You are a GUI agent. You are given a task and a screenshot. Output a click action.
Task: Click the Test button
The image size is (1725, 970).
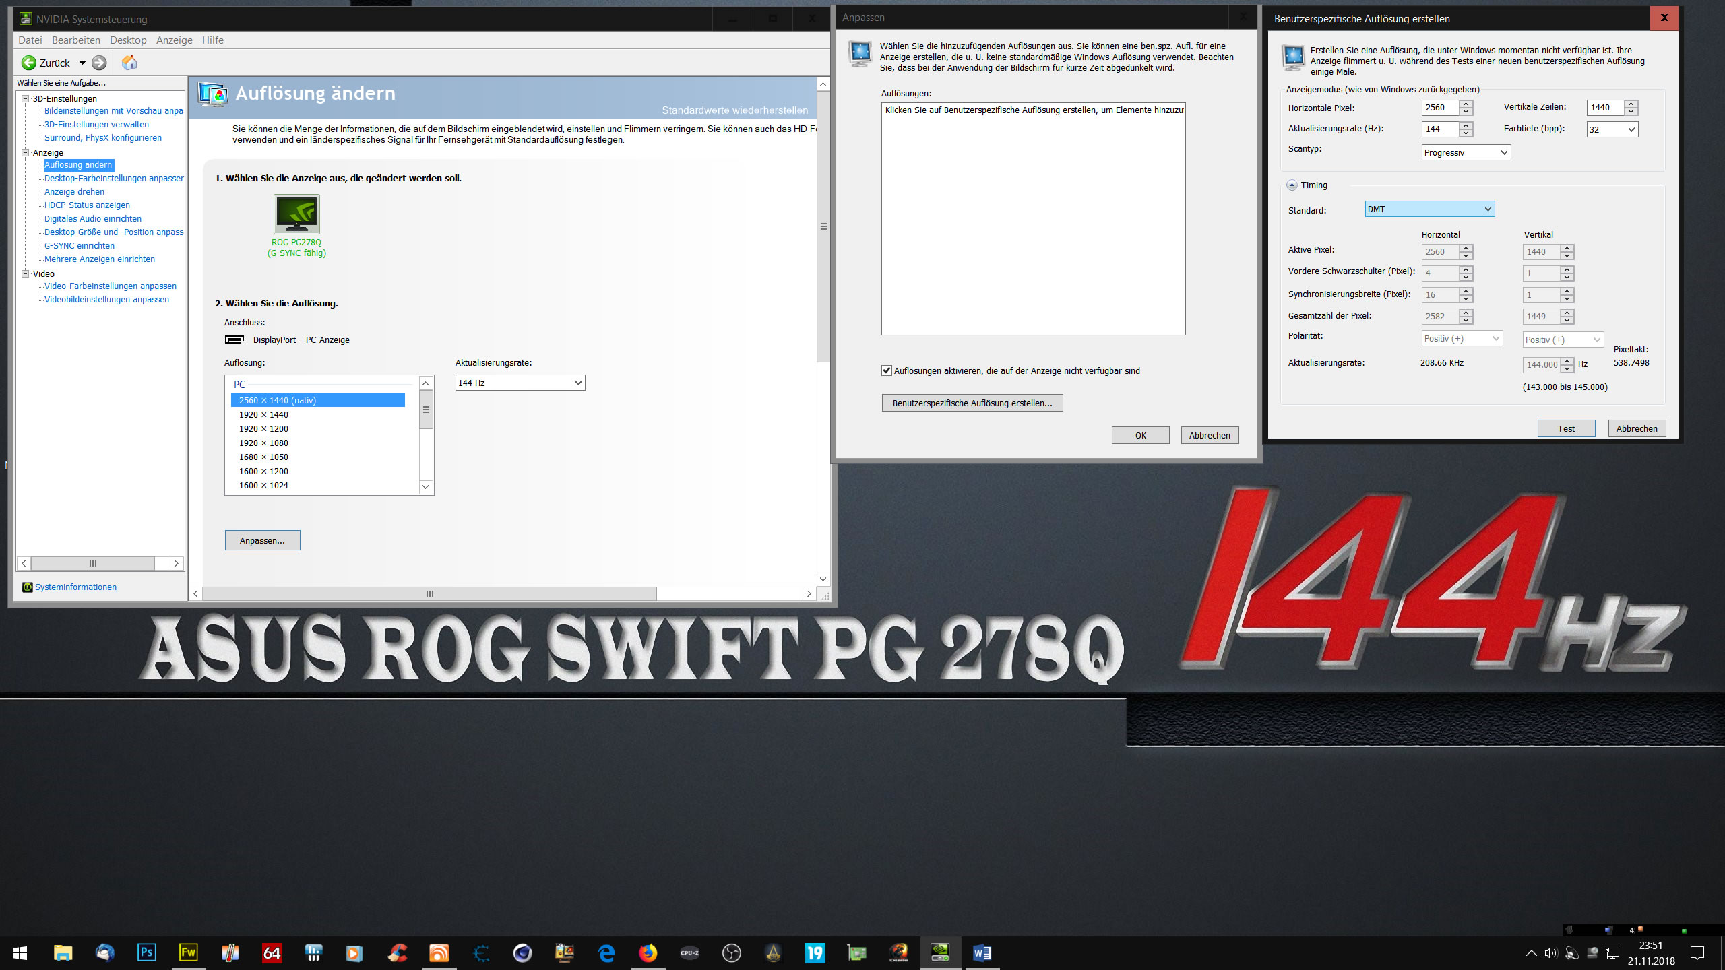[1565, 428]
